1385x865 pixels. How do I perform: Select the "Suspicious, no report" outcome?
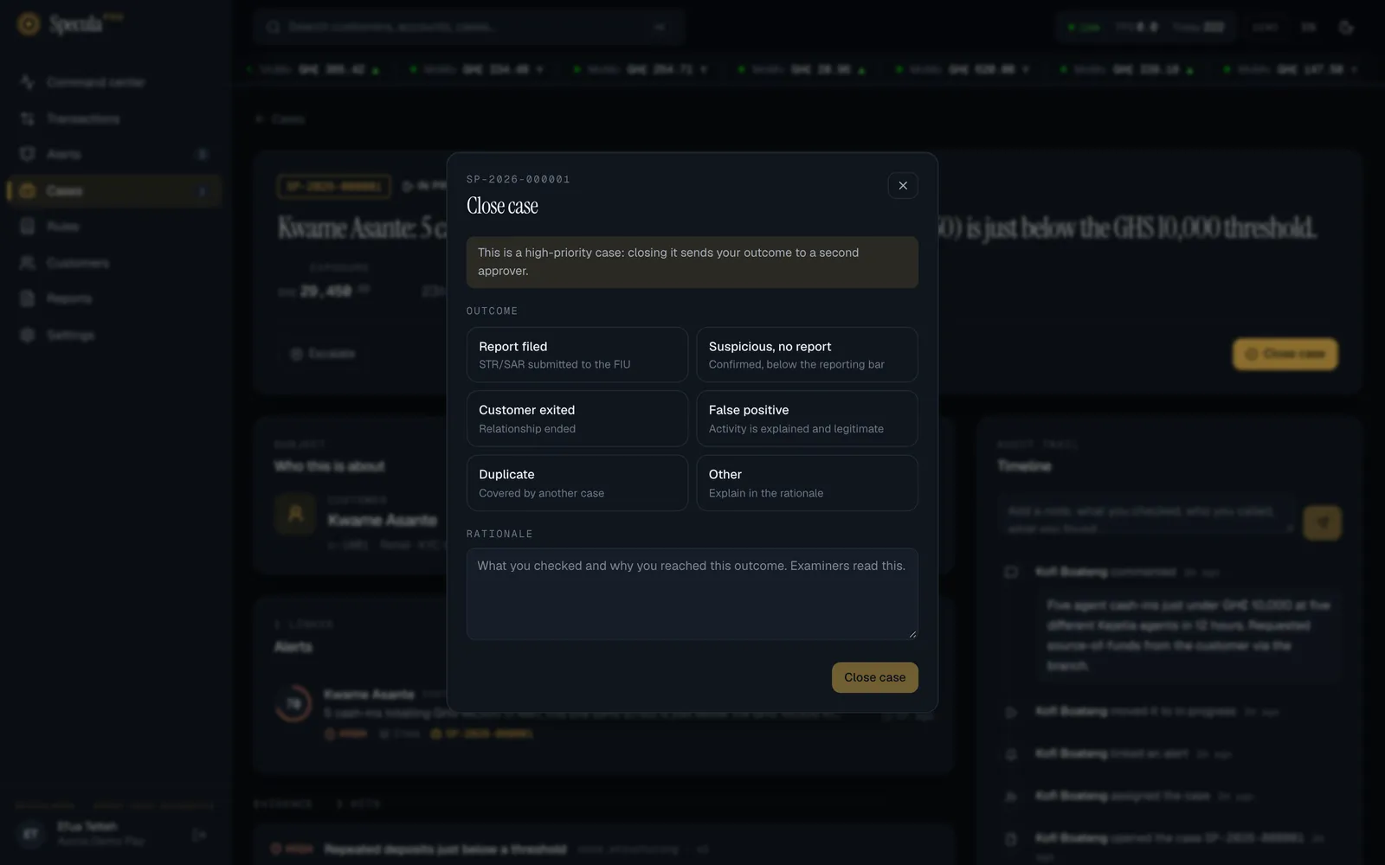coord(807,355)
